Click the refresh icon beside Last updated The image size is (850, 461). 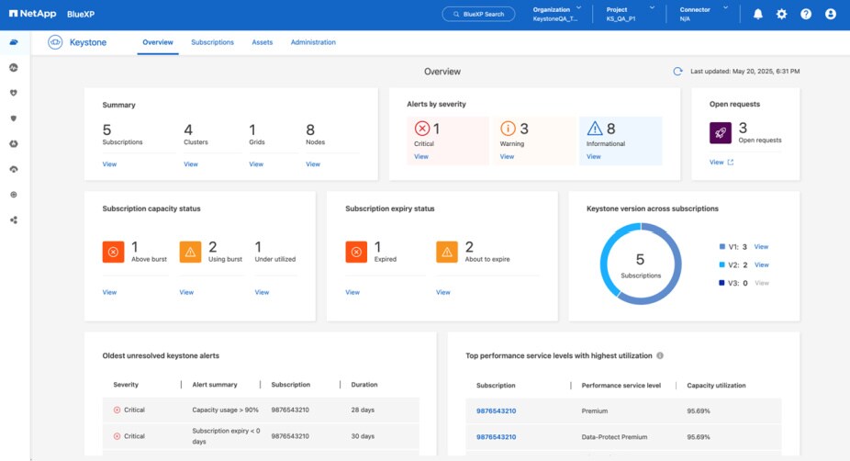[x=677, y=72]
